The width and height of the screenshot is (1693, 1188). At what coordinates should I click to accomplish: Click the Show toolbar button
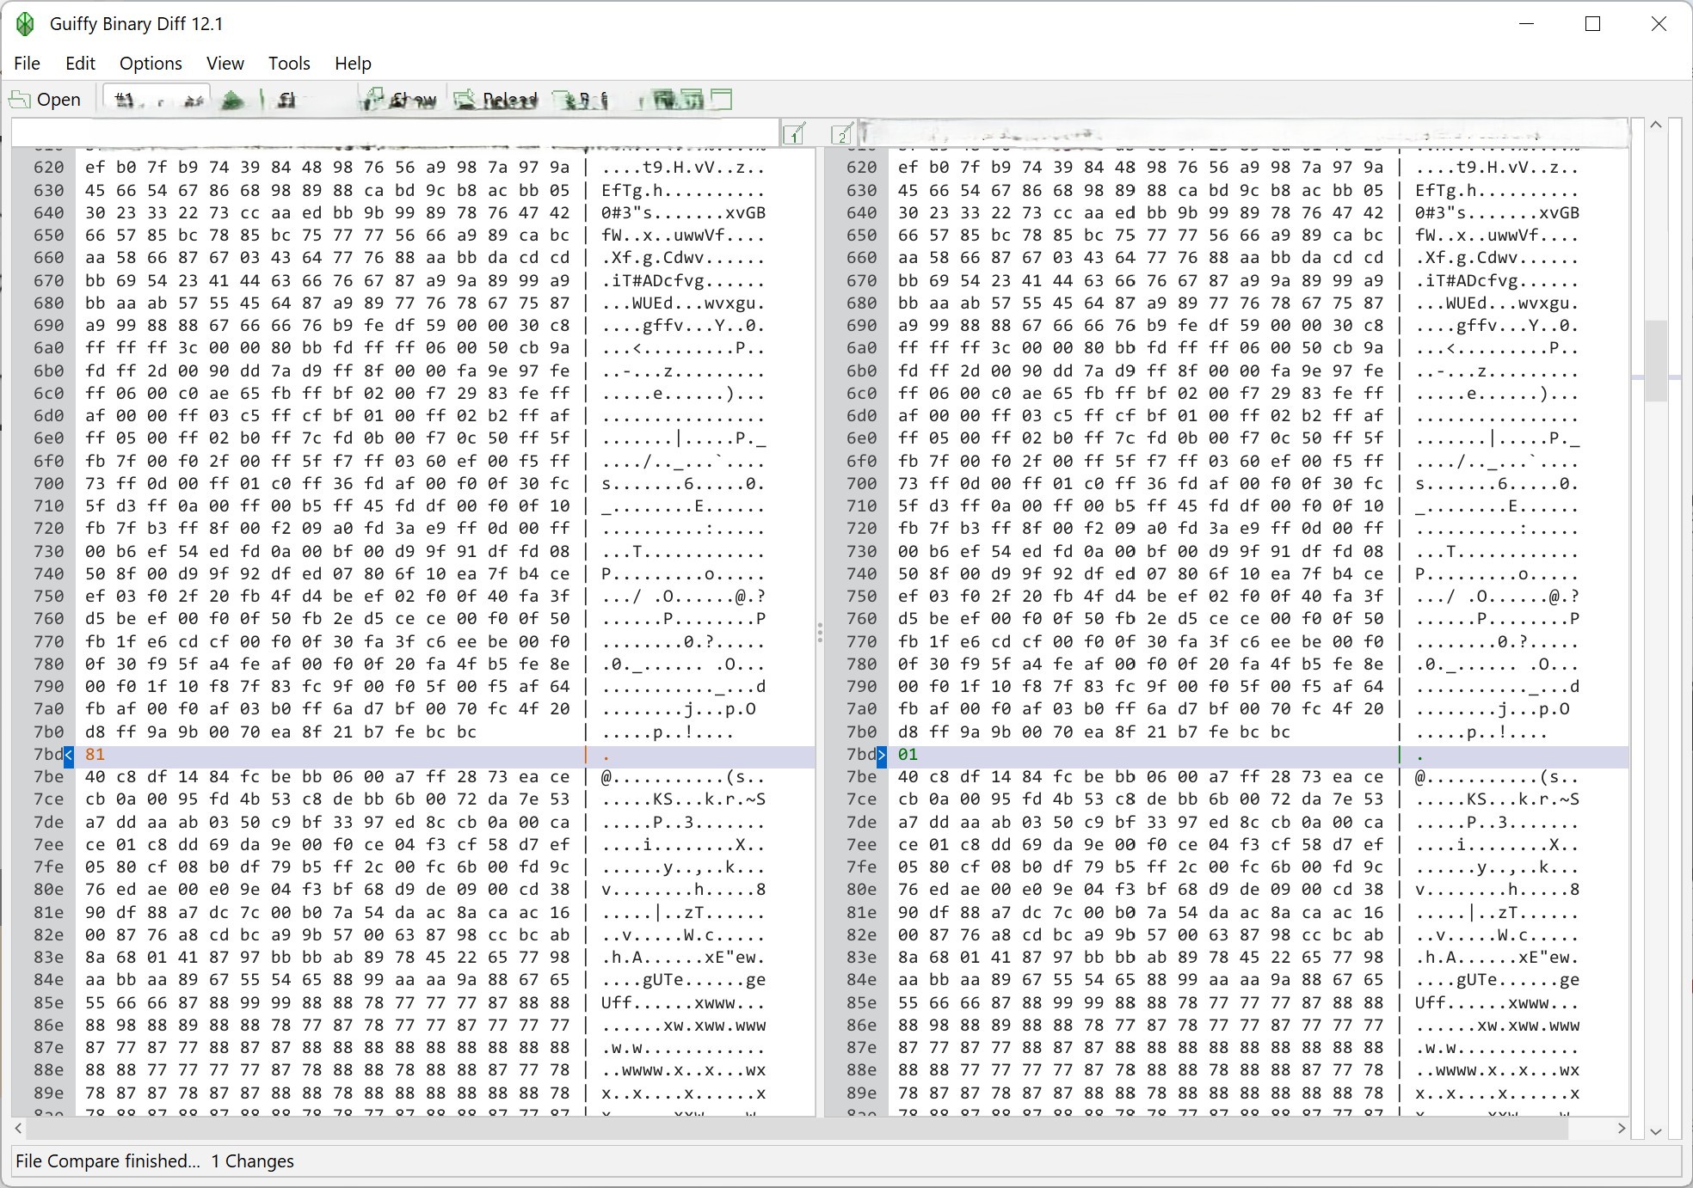coord(399,100)
